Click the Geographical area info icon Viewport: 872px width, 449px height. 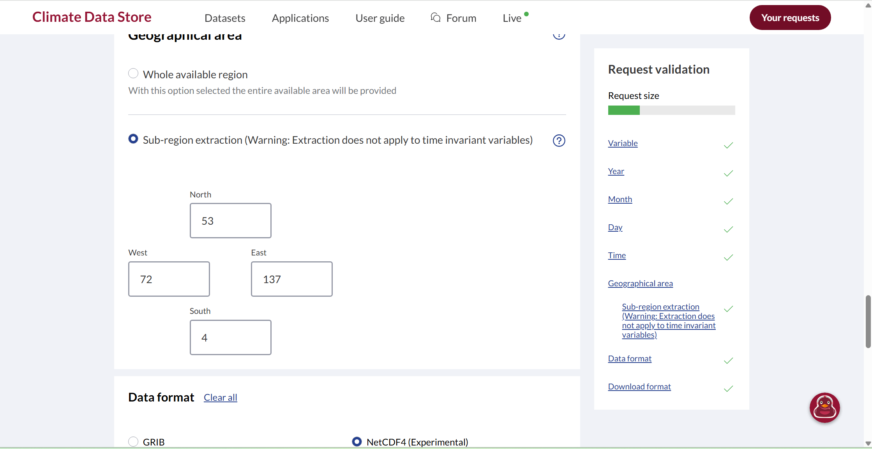point(559,36)
